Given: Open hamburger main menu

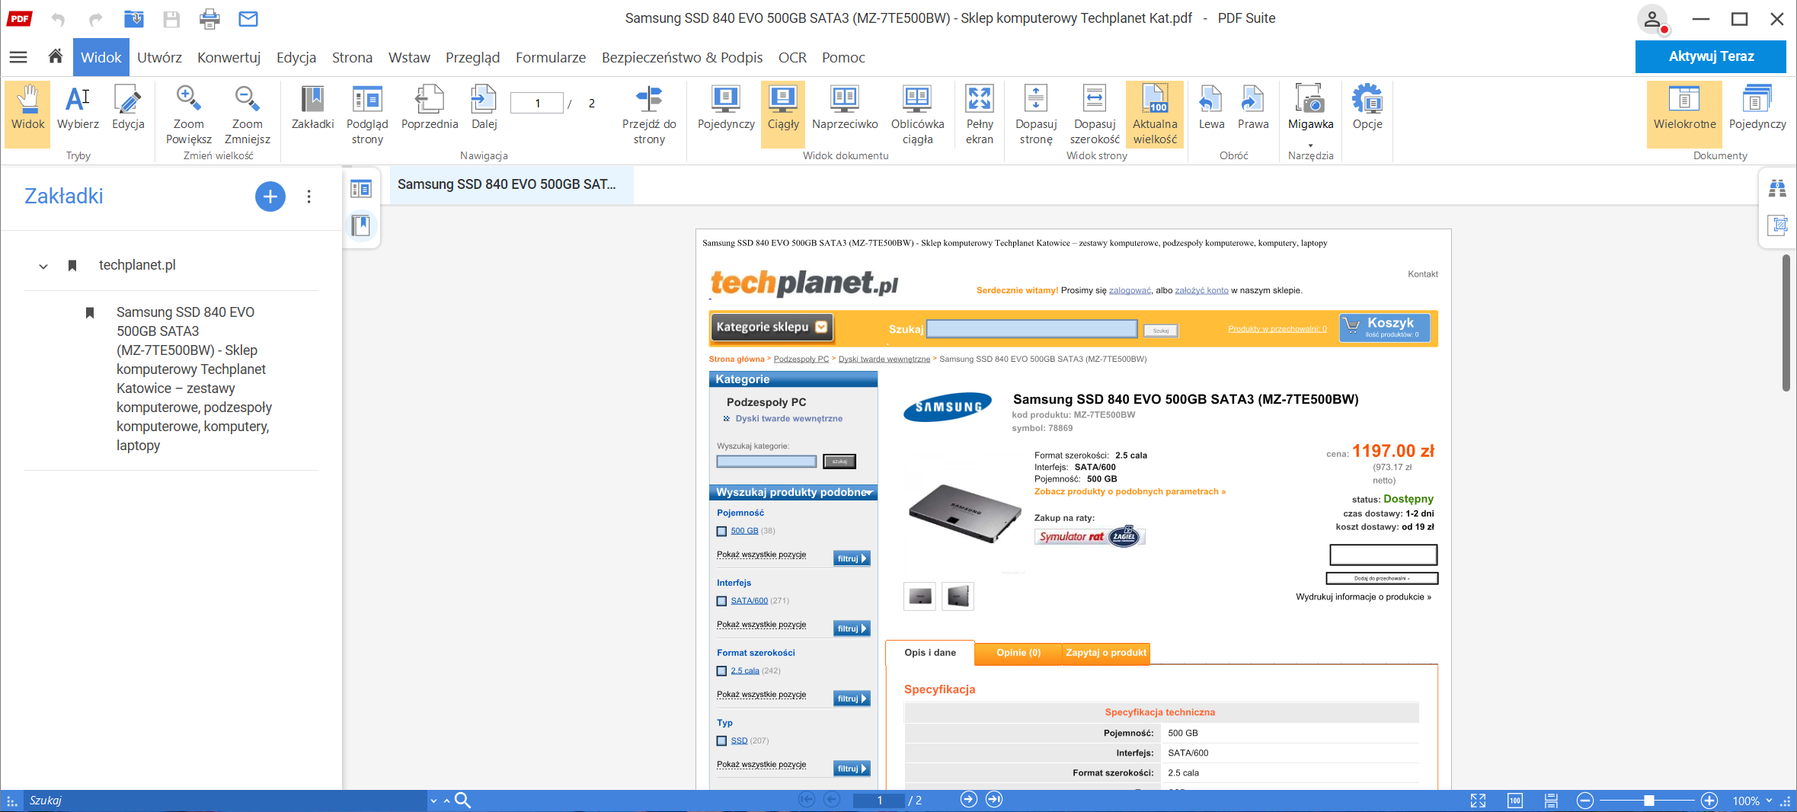Looking at the screenshot, I should (x=18, y=56).
